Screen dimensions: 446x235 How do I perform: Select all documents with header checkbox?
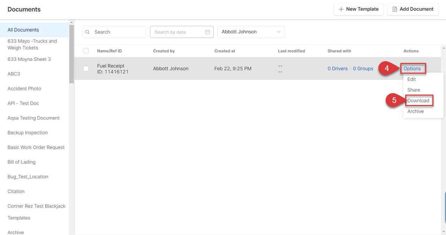click(86, 51)
